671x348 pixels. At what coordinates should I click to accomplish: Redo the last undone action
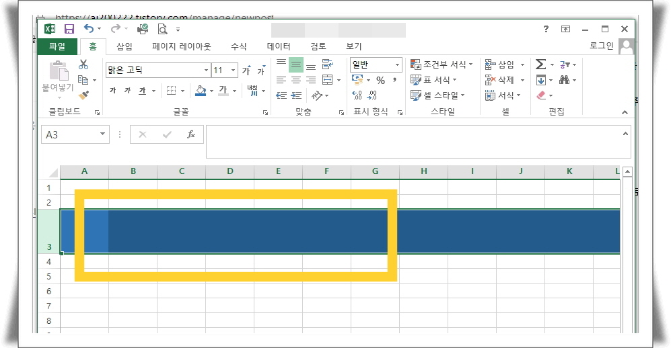point(115,29)
